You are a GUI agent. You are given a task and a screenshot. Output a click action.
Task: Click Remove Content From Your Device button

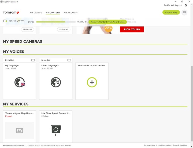(x=108, y=22)
